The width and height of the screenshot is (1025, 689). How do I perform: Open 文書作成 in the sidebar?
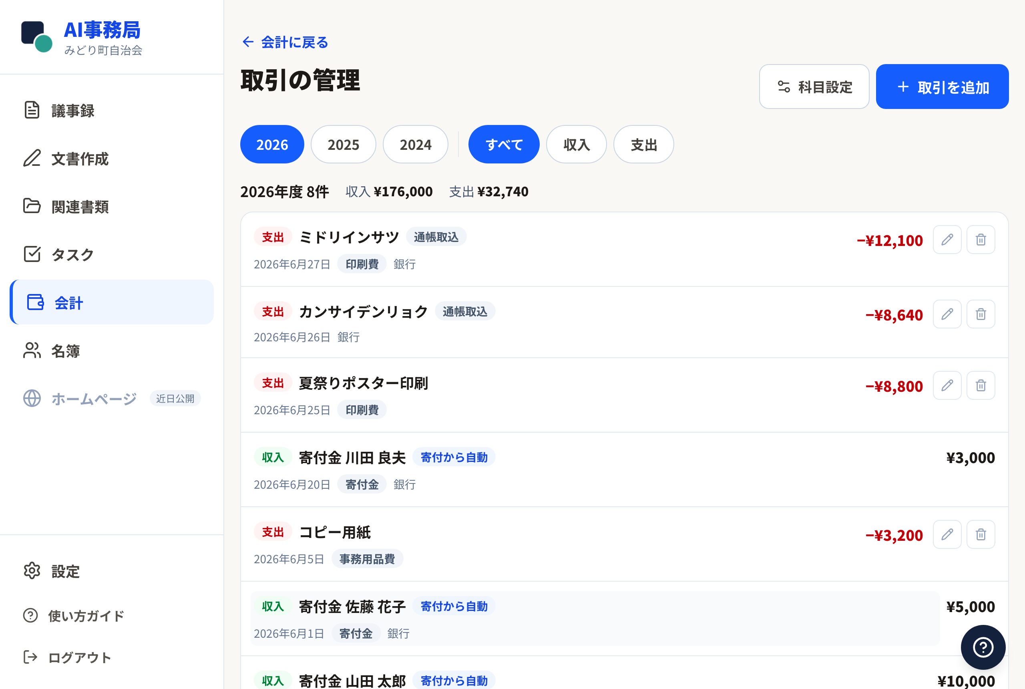(112, 158)
